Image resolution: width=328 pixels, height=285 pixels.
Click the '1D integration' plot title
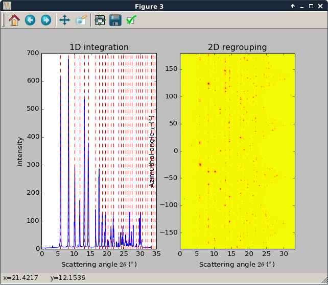click(99, 47)
